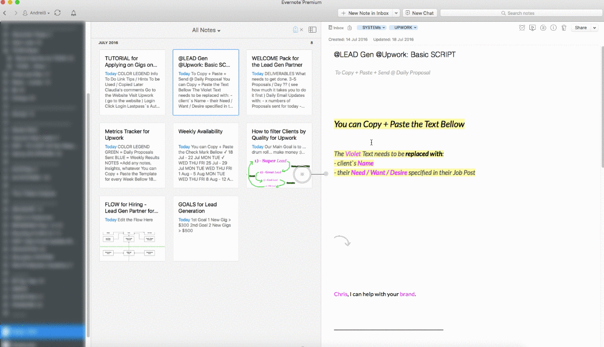The width and height of the screenshot is (604, 347).
Task: Click the violet word "brand"
Action: (407, 294)
